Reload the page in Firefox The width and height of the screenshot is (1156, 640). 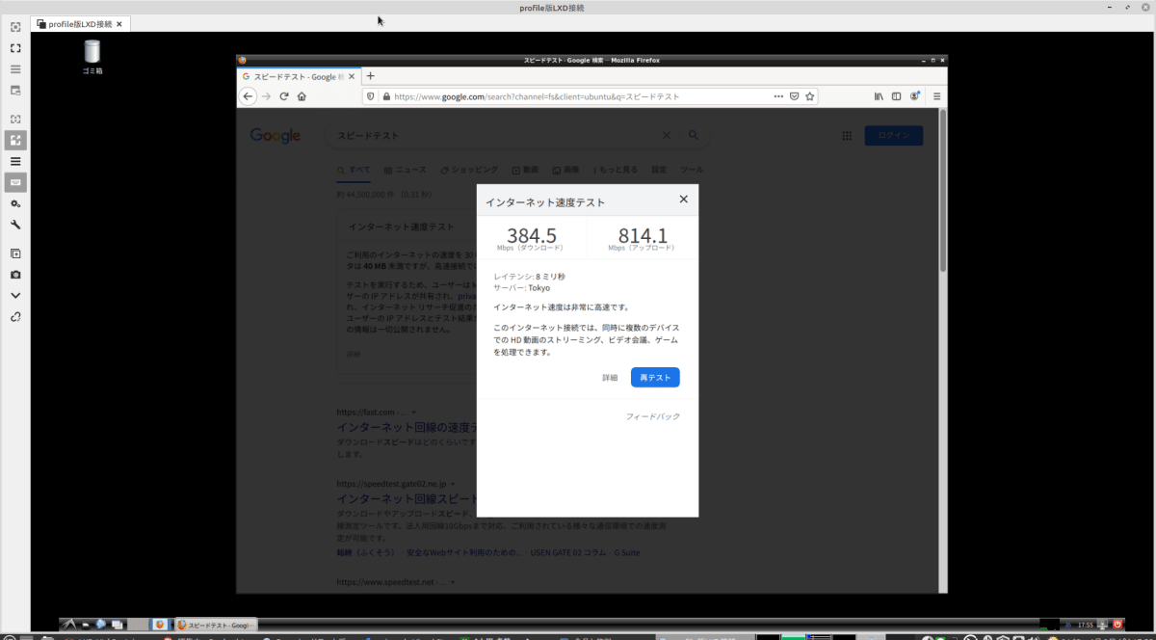tap(284, 96)
